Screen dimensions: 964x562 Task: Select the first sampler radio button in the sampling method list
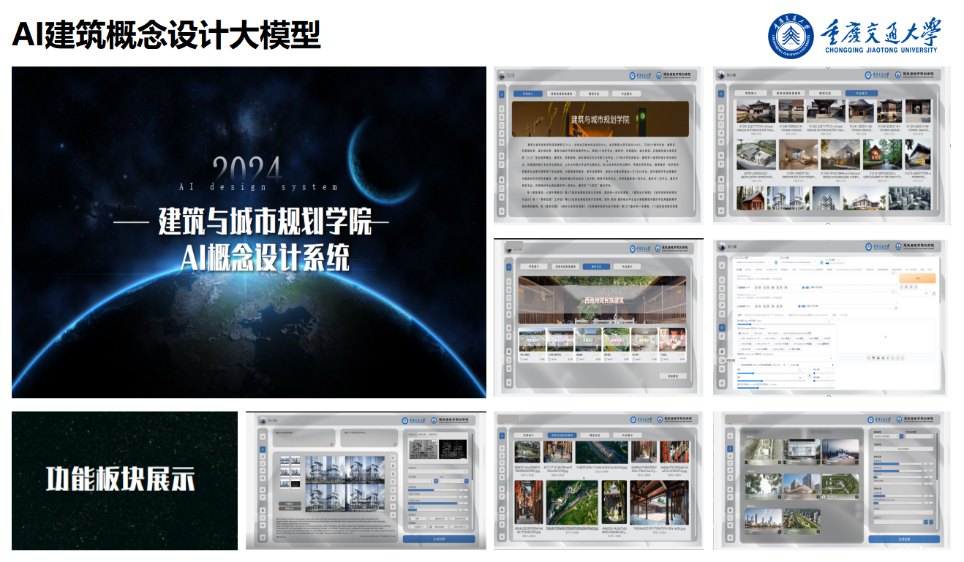[x=740, y=333]
